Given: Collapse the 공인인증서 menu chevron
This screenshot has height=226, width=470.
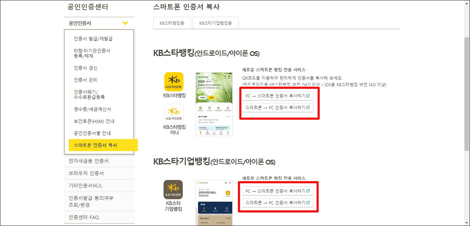Looking at the screenshot, I should (x=125, y=23).
